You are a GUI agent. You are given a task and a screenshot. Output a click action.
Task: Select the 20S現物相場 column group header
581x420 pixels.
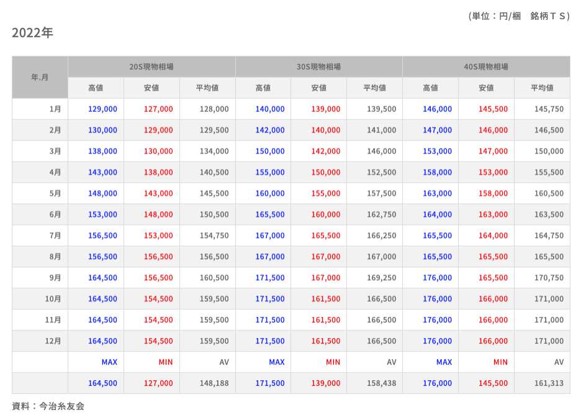tap(151, 66)
